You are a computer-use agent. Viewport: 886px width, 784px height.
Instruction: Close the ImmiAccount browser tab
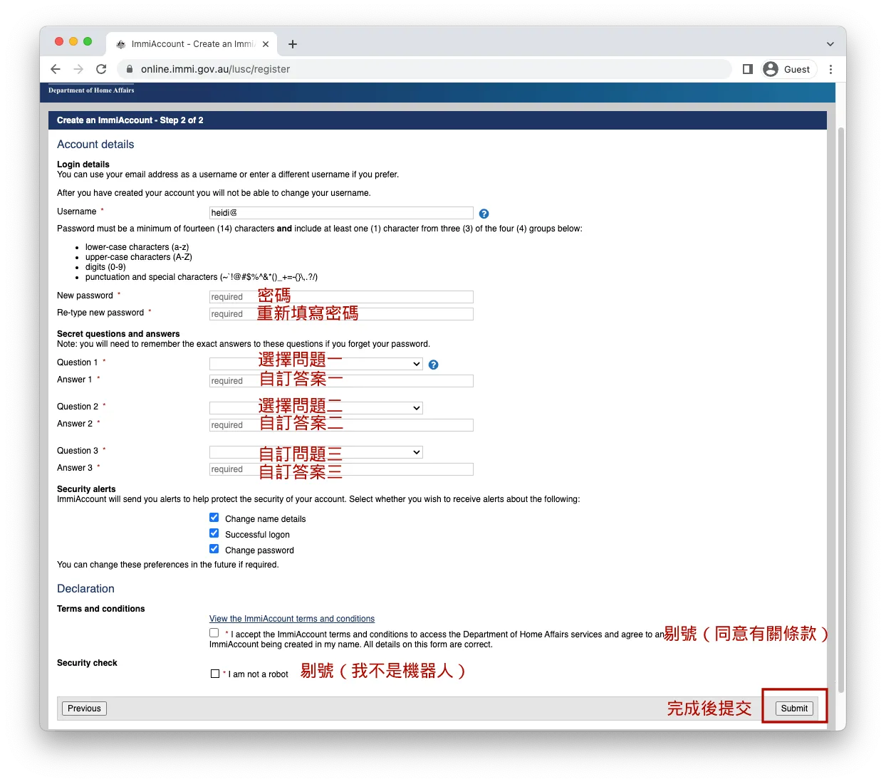266,44
